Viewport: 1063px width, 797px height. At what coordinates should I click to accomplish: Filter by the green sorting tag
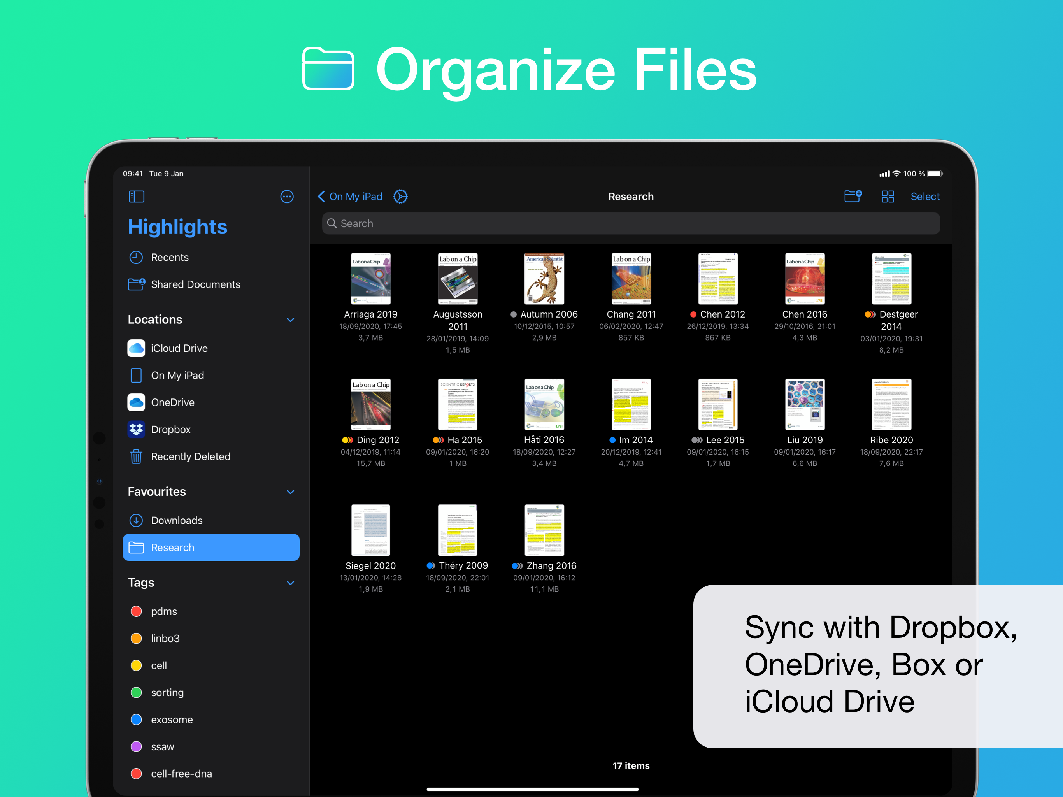point(167,692)
